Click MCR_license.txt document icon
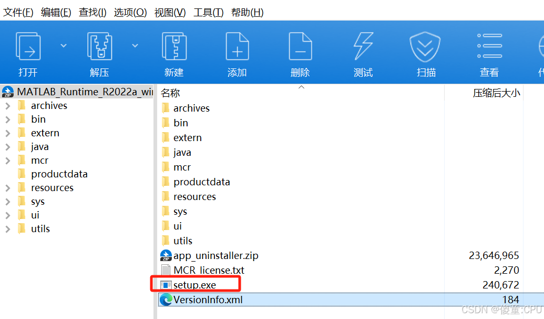Image resolution: width=544 pixels, height=319 pixels. (166, 270)
